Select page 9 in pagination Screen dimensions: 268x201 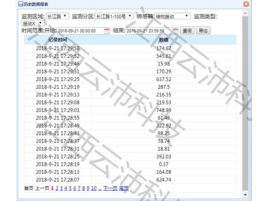[x=88, y=188]
